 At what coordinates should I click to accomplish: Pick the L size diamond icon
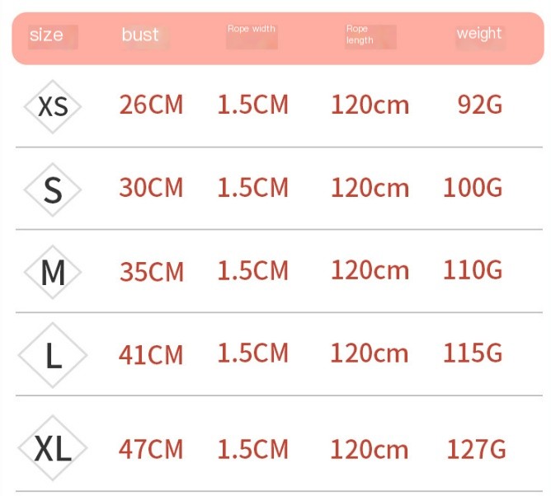click(53, 355)
